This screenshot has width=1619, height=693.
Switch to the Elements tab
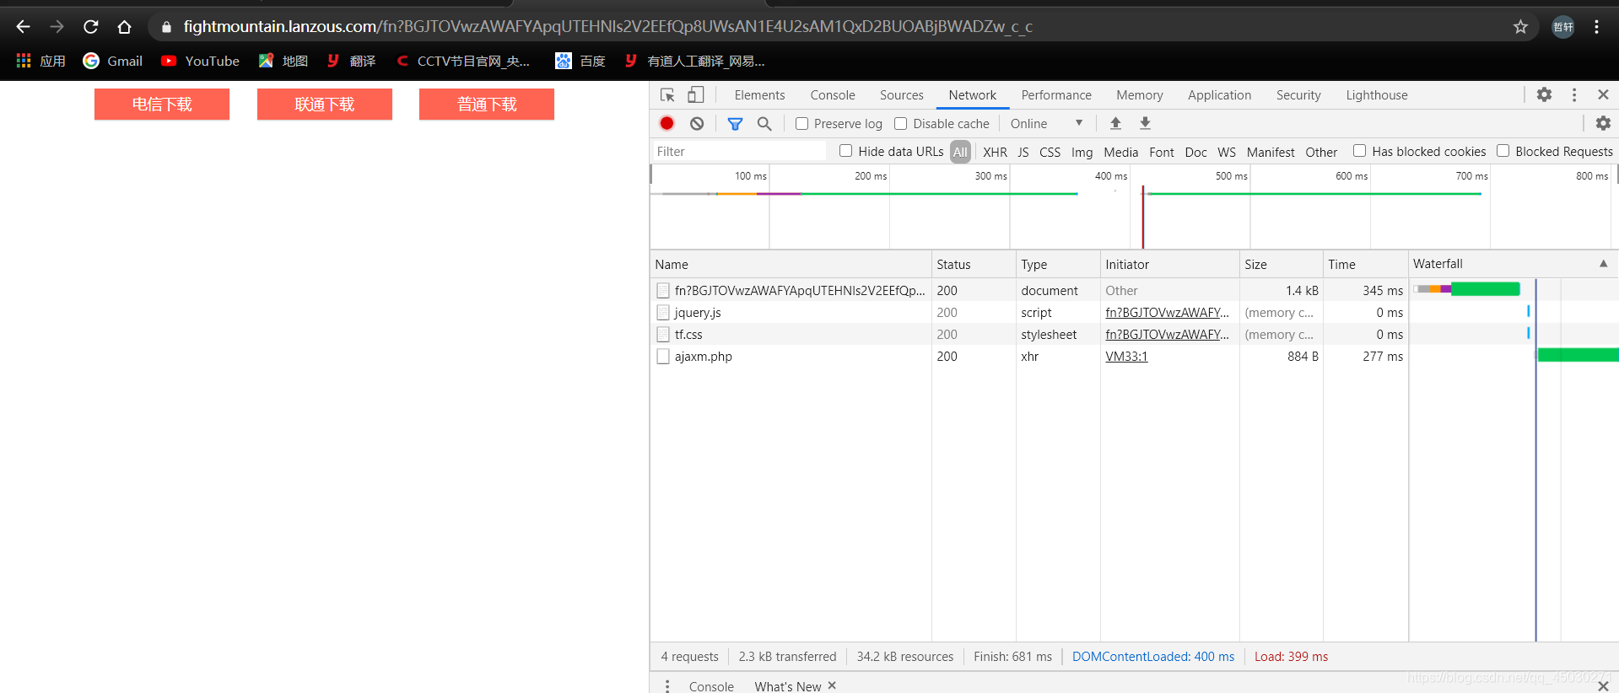[x=759, y=95]
